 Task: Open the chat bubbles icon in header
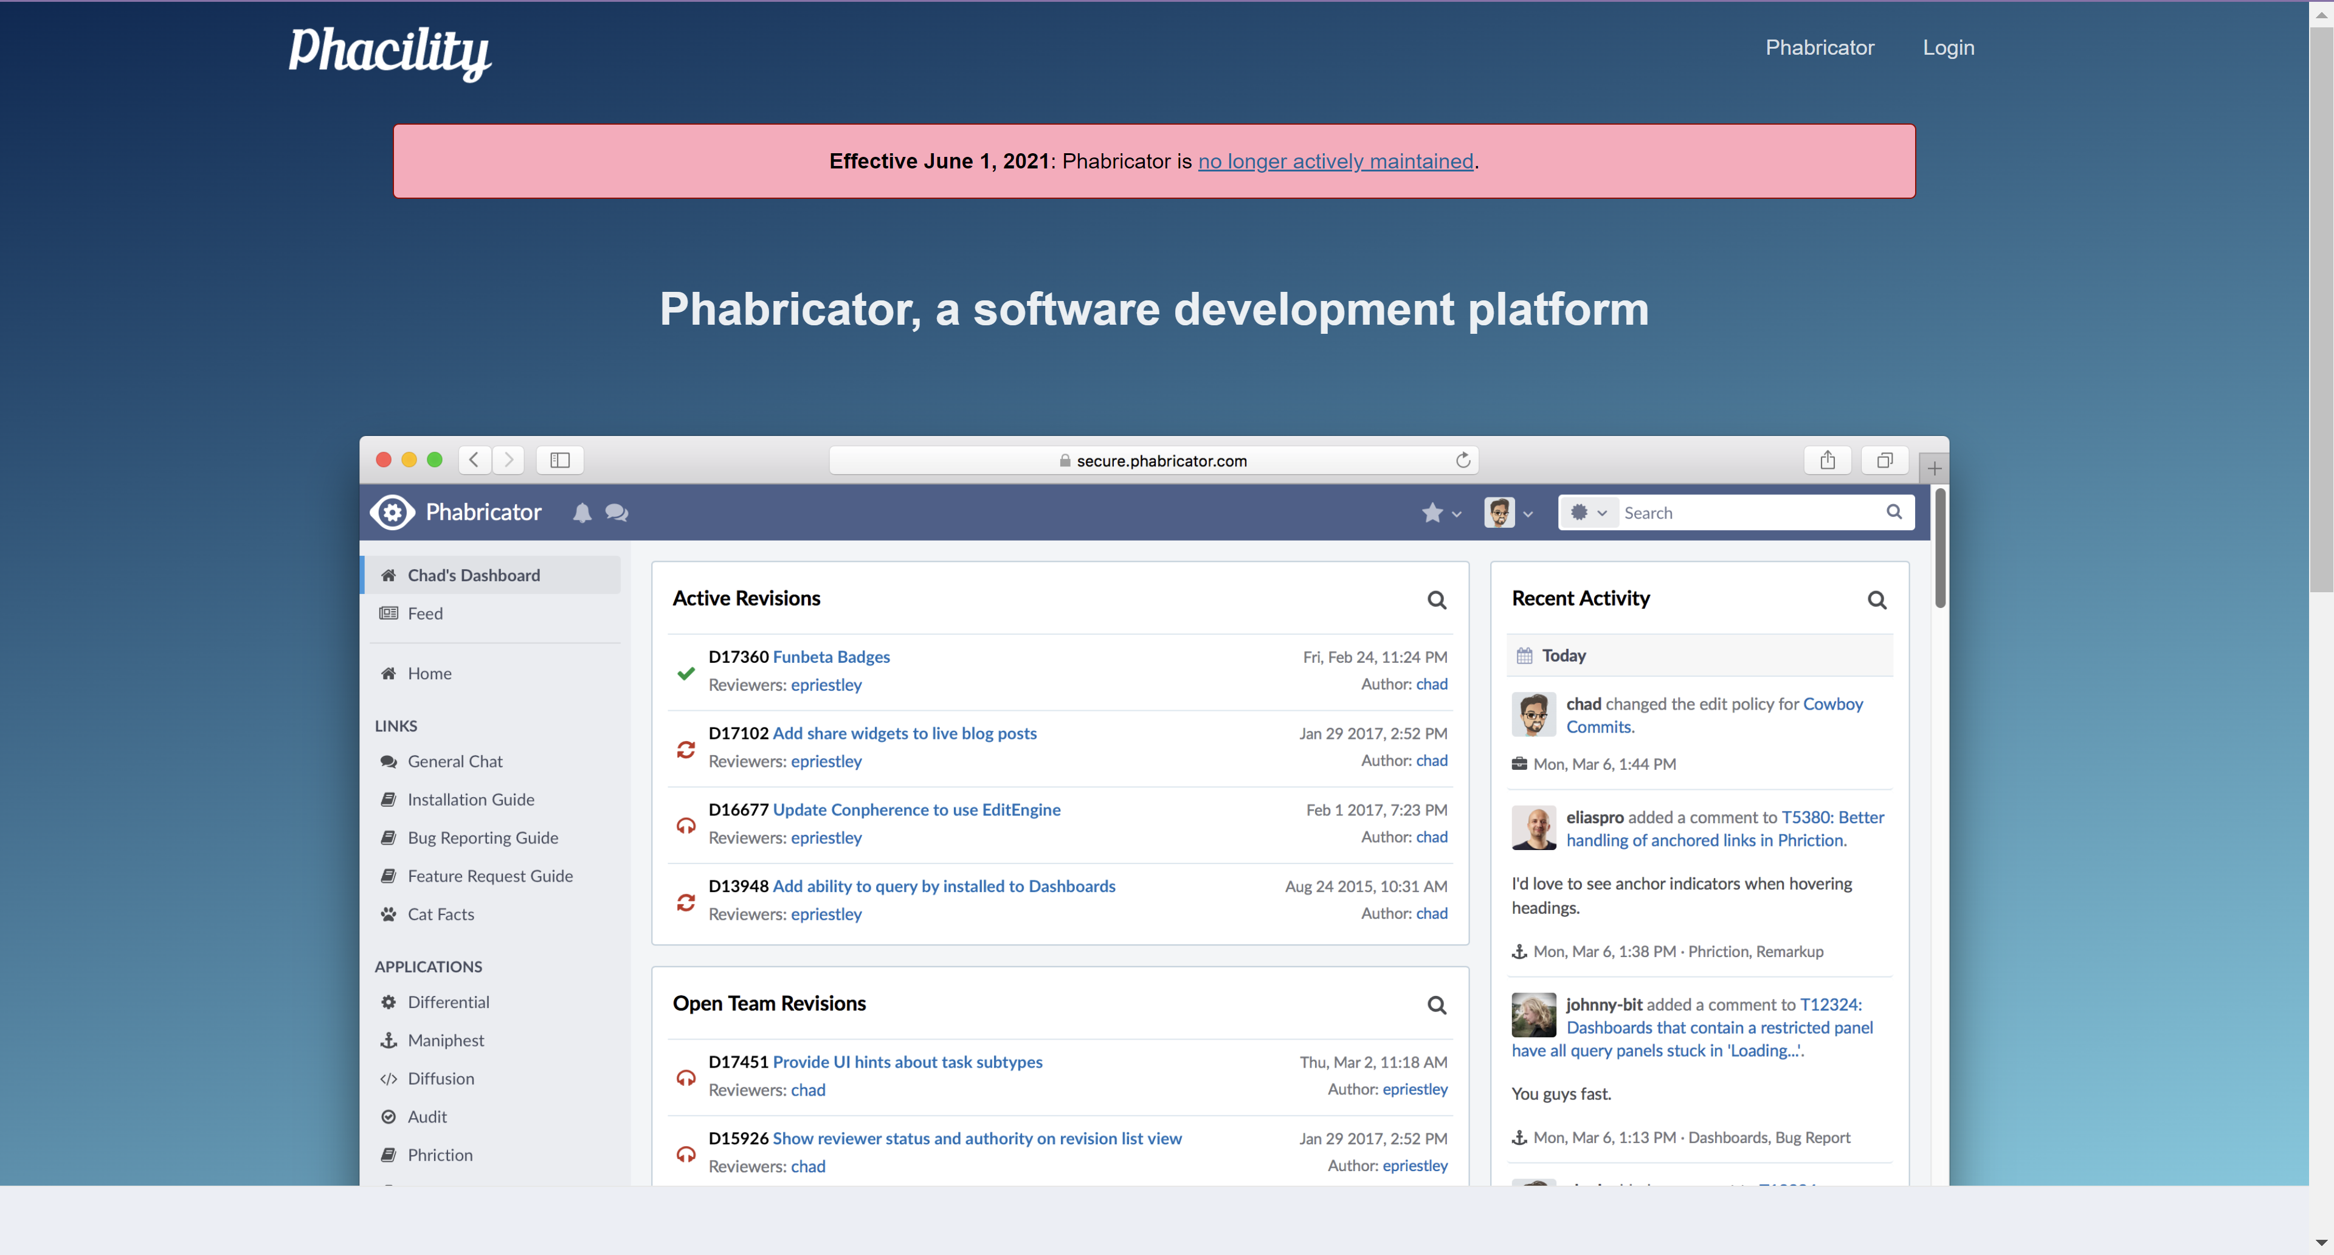pos(616,513)
